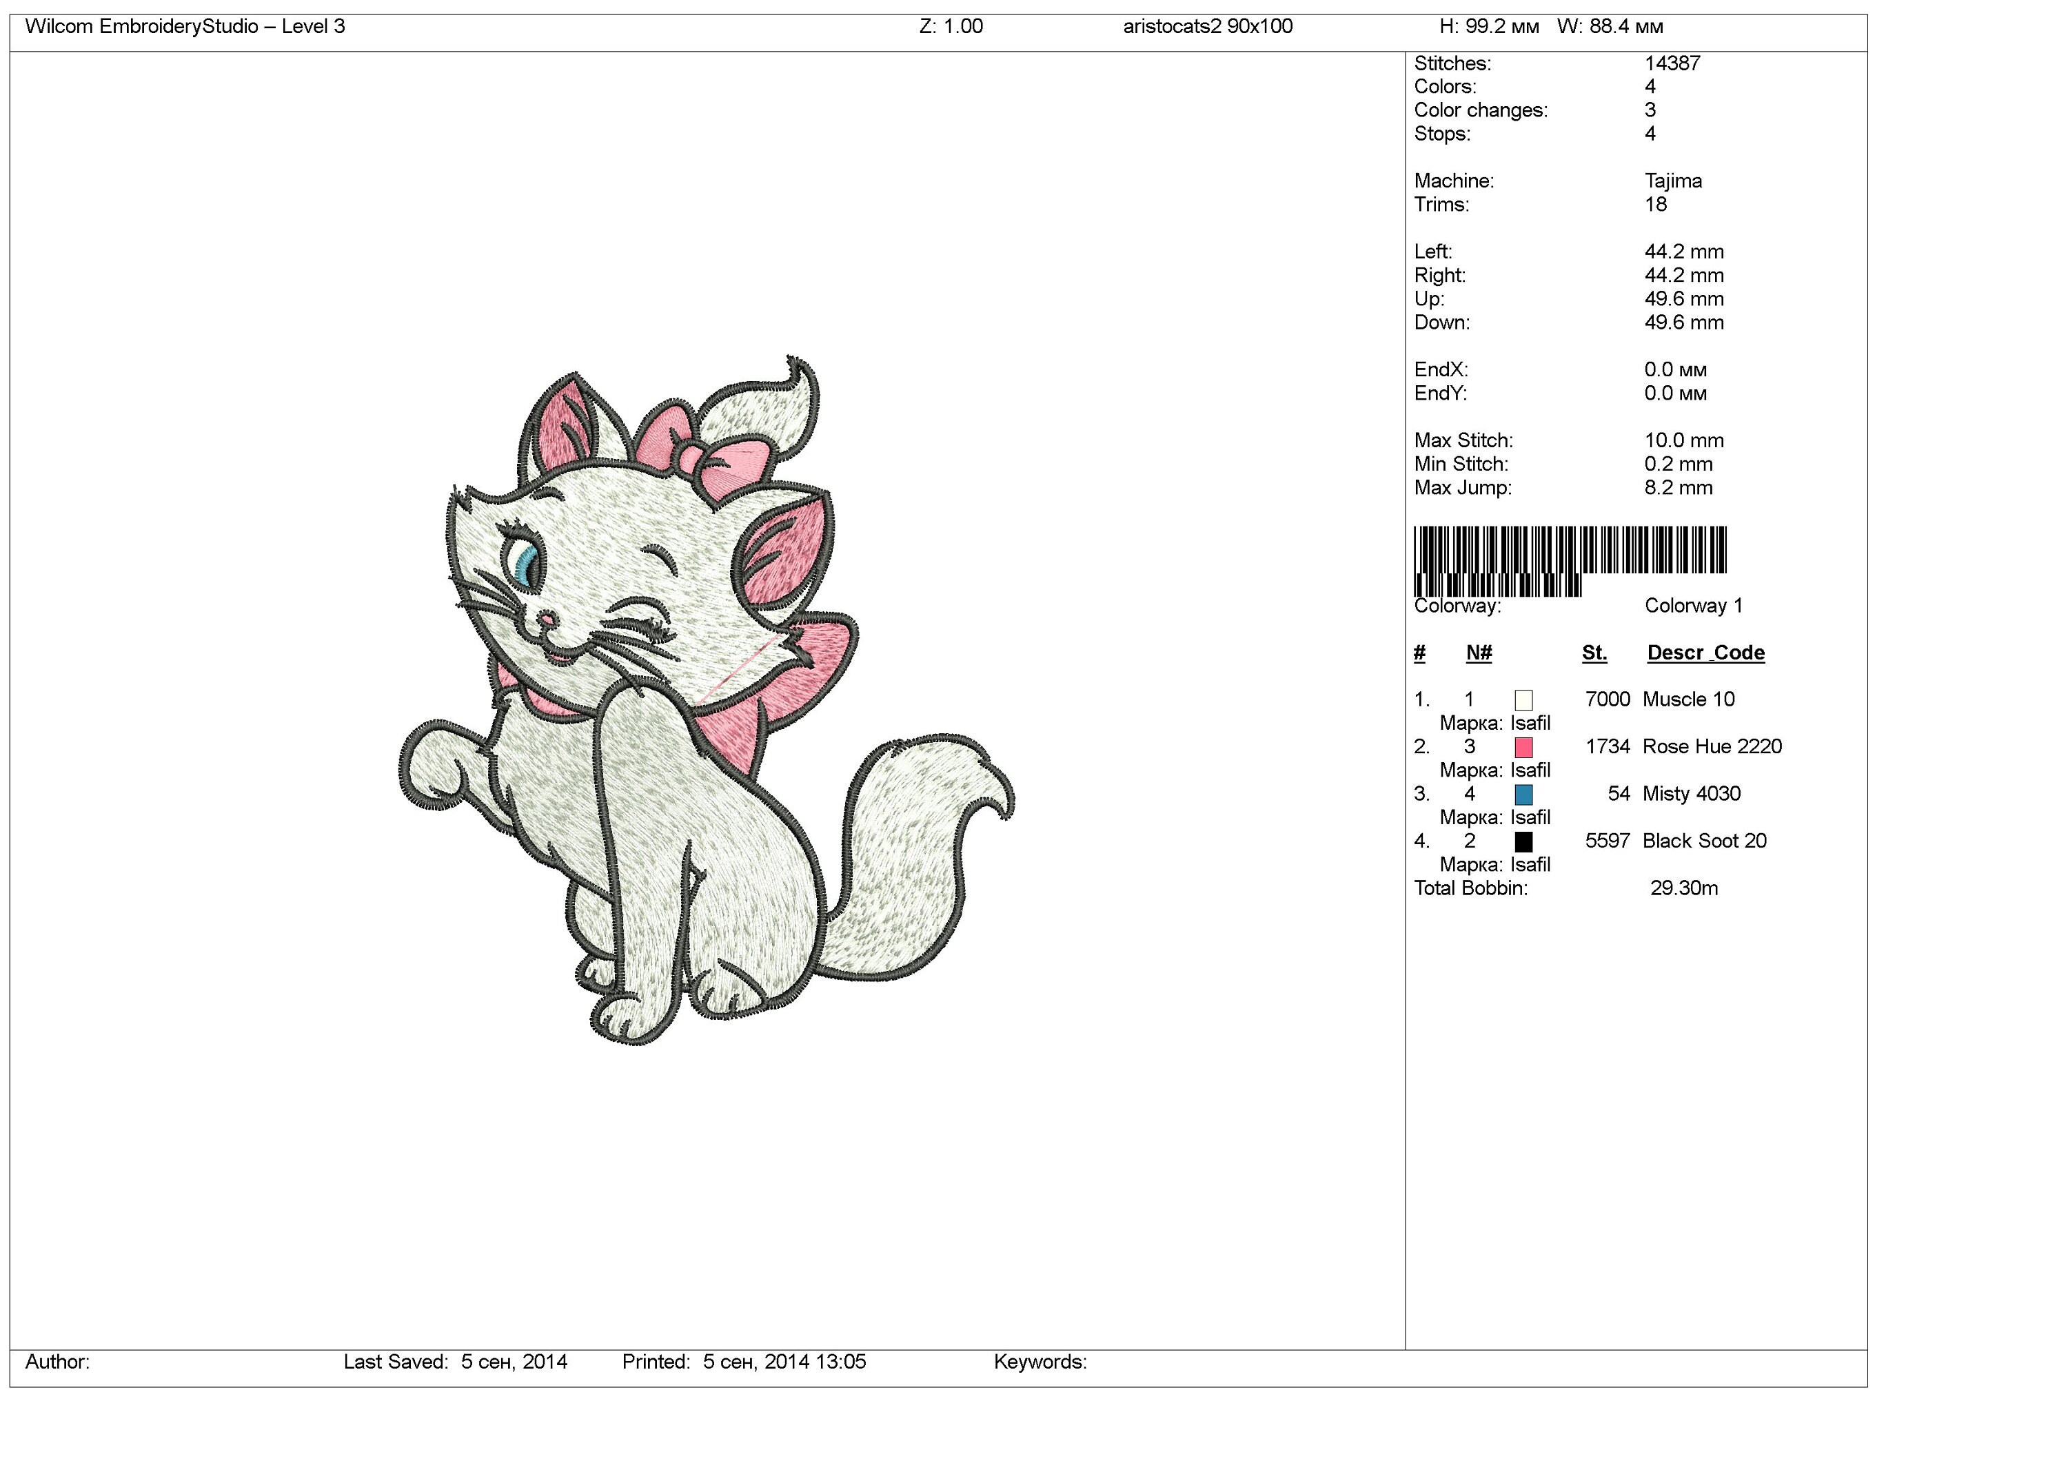Click the stitch count '5597' in row 4
Screen dimensions: 2068x1463
[1608, 841]
